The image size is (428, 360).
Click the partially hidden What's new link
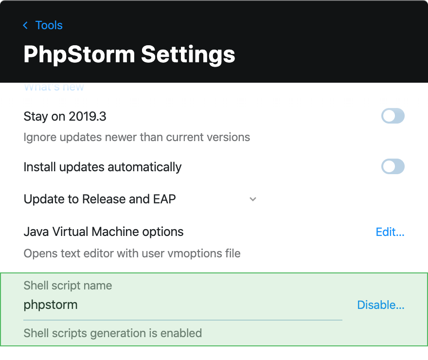[x=54, y=87]
